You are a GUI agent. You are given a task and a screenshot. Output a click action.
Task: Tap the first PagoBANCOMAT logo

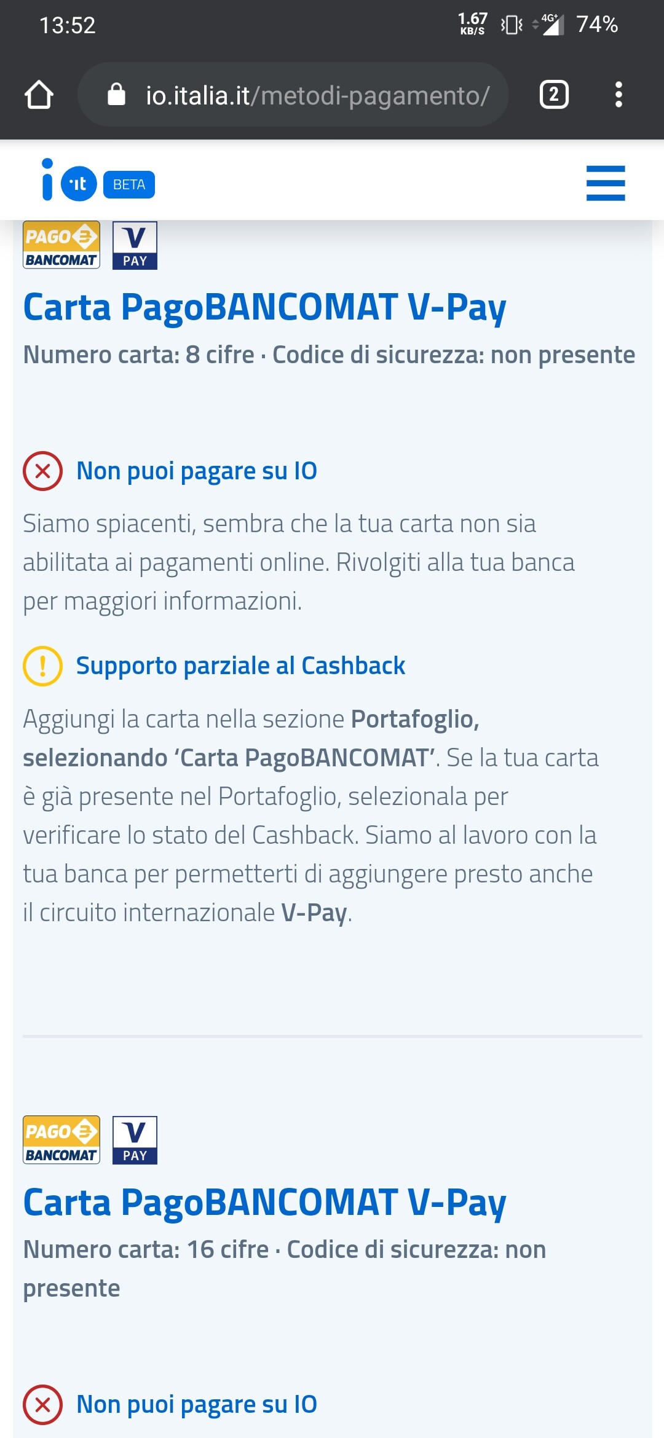pyautogui.click(x=61, y=245)
